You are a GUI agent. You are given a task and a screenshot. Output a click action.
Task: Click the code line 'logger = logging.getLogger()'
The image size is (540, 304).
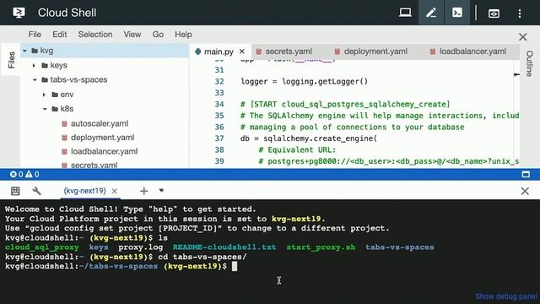click(x=304, y=82)
